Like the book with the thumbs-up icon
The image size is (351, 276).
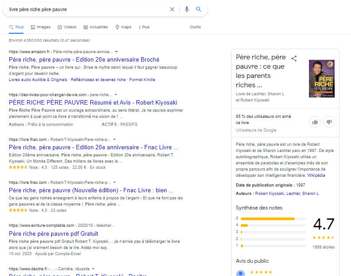(x=315, y=122)
